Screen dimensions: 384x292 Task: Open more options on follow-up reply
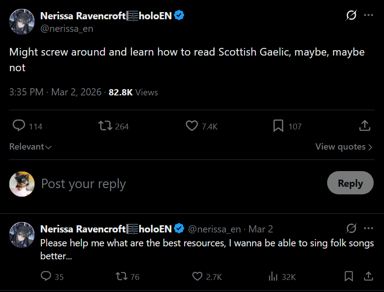coord(368,228)
